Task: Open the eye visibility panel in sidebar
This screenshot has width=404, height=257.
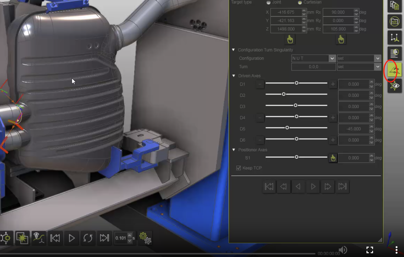Action: [394, 86]
